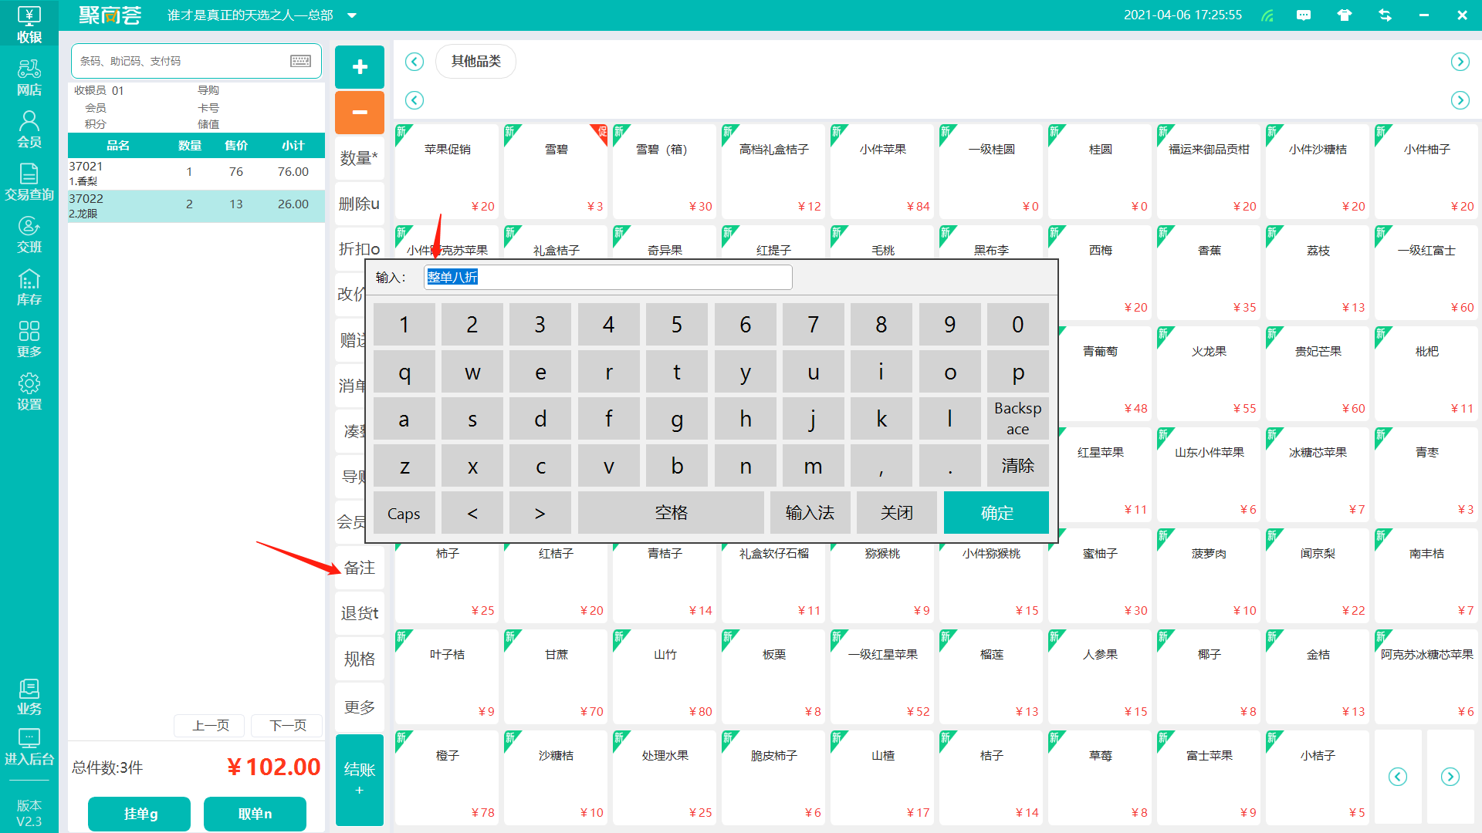Viewport: 1482px width, 833px height.
Task: Add 一级红富士 product priced ¥60
Action: click(1426, 273)
